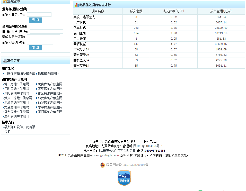Click the 闽ICP备14004555号-1 link
Viewport: 246px width, 191px height.
pyautogui.click(x=148, y=146)
